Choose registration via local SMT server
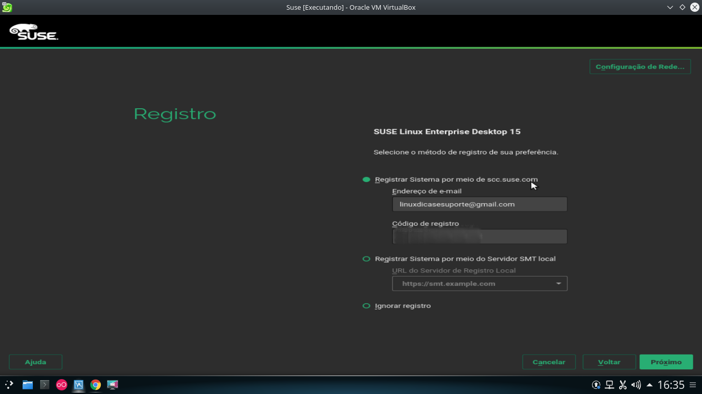702x394 pixels. (366, 259)
